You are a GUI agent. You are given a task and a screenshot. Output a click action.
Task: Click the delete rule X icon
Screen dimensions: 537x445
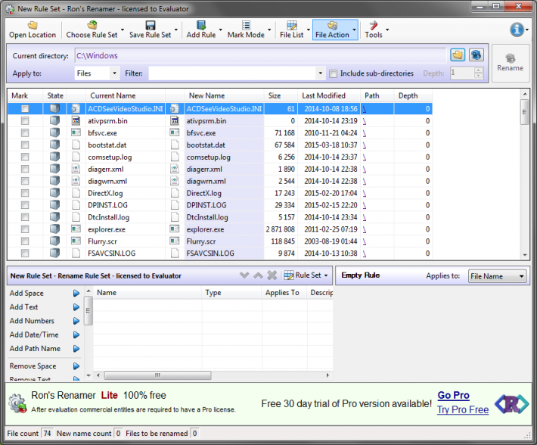pos(272,275)
